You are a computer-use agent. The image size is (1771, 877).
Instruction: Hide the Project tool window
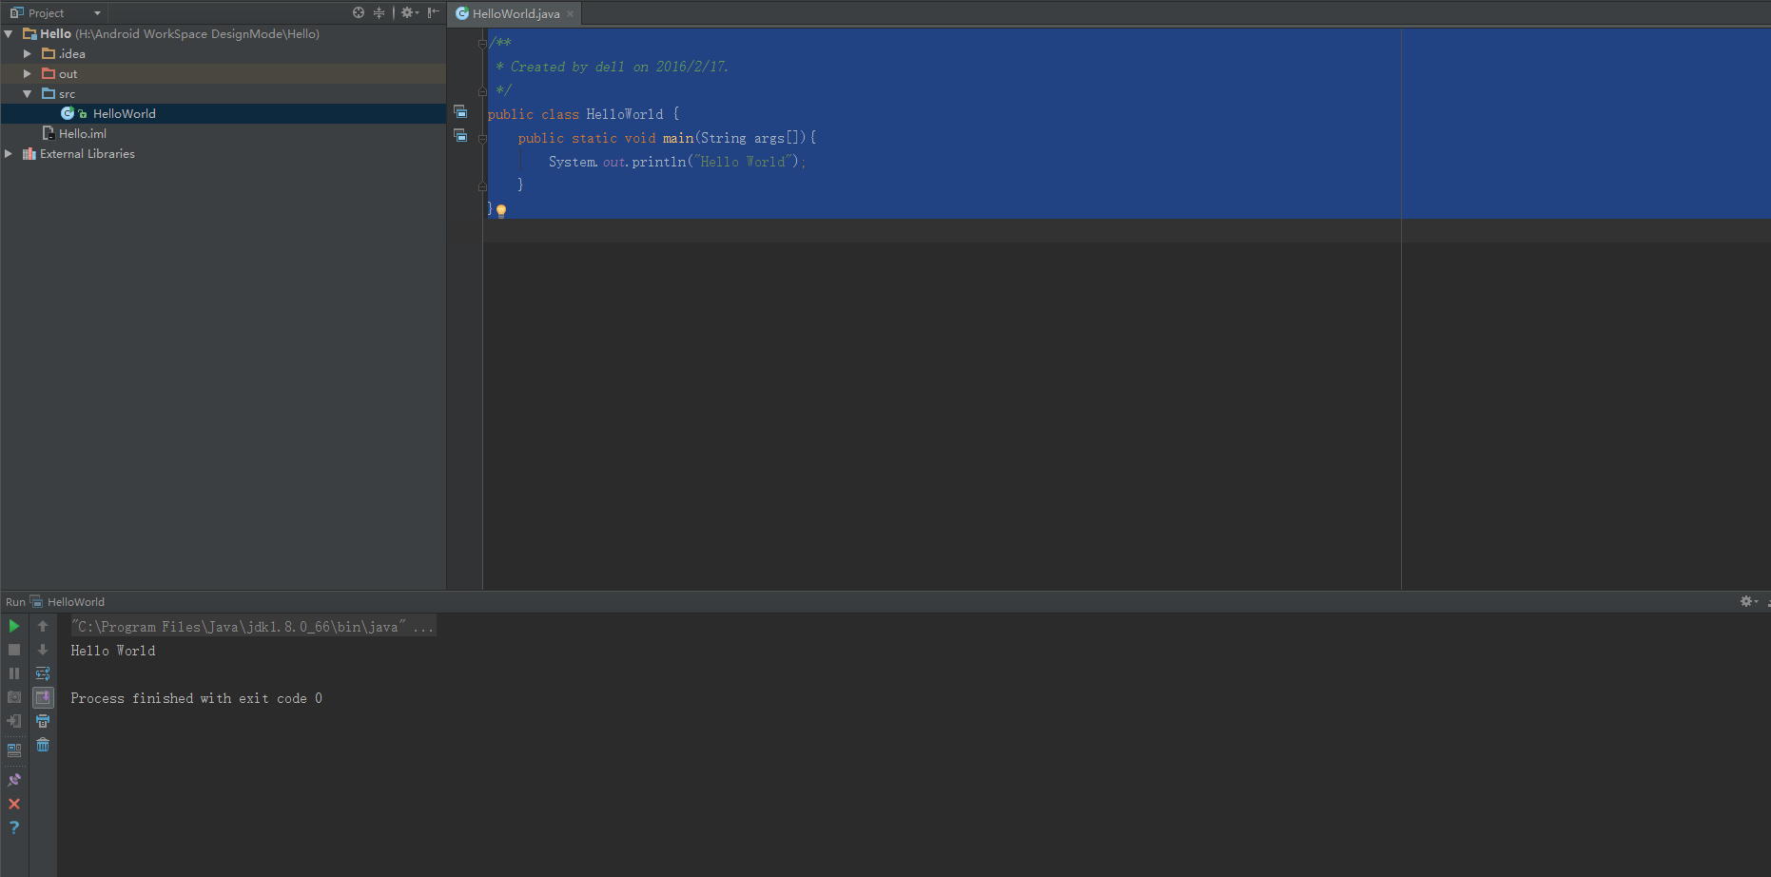[x=433, y=12]
